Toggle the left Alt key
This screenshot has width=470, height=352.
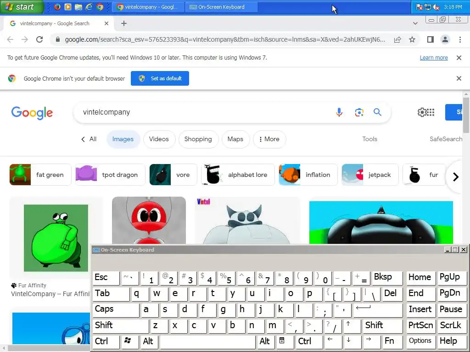149,341
